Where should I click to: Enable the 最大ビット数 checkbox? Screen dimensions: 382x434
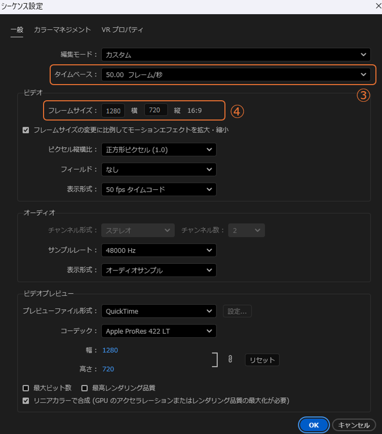(26, 388)
